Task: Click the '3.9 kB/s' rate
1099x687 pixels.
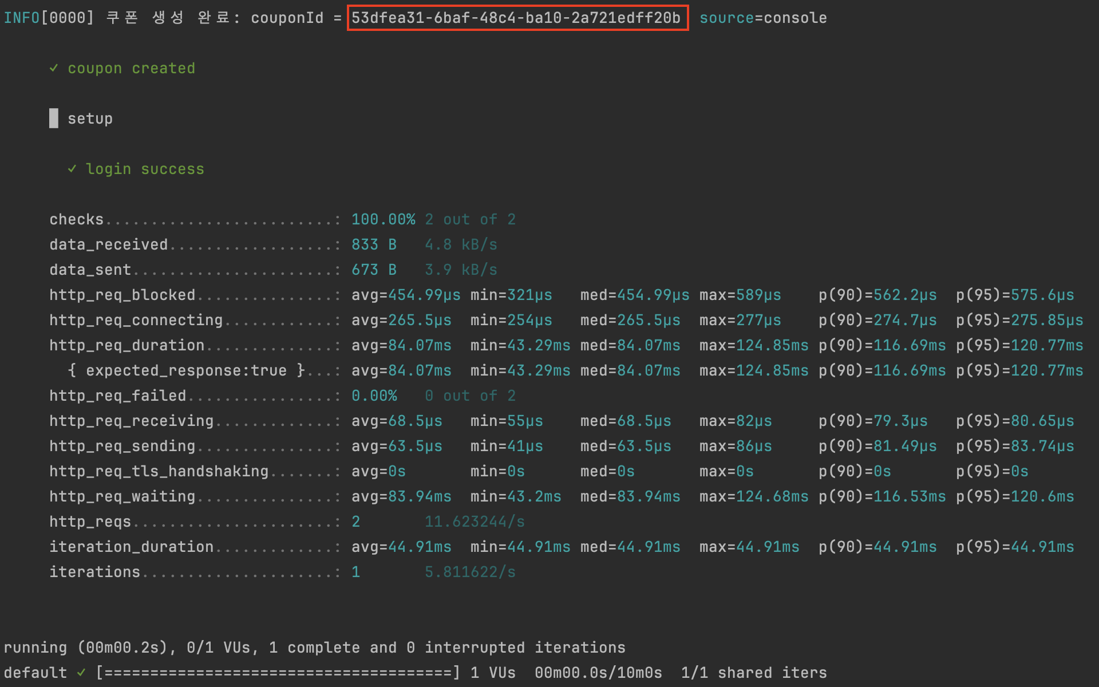Action: pos(461,270)
